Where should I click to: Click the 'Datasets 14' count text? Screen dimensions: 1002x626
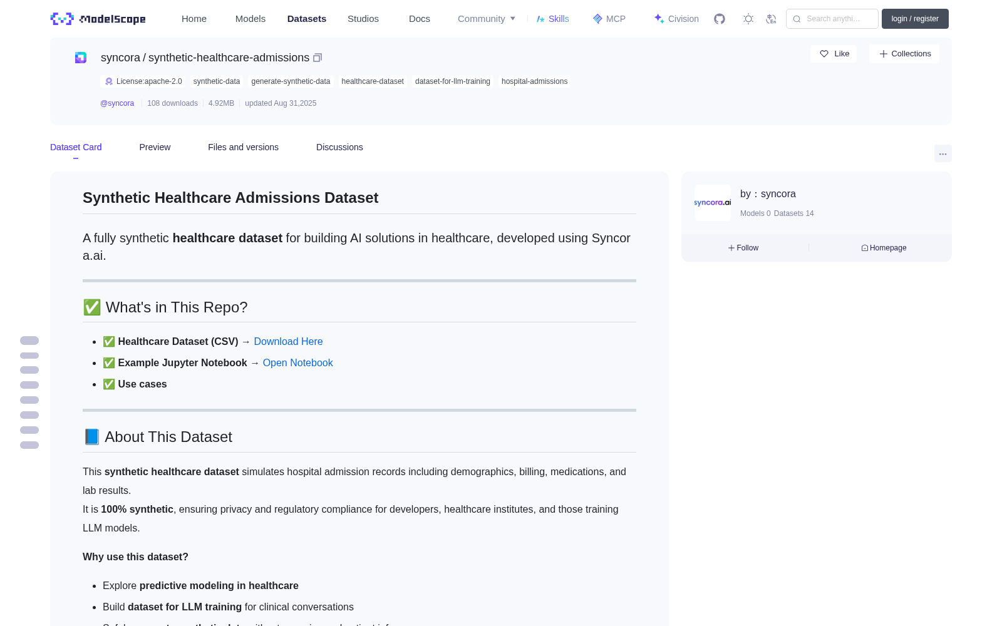794,213
